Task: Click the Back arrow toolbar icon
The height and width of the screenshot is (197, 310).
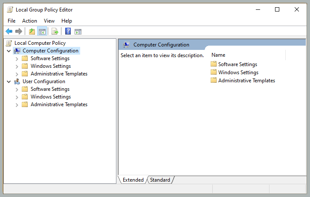Action: (9, 31)
